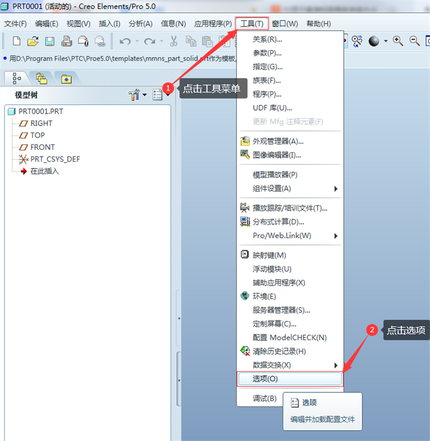Open 信息(N) menu
This screenshot has height=441, width=430.
point(173,24)
